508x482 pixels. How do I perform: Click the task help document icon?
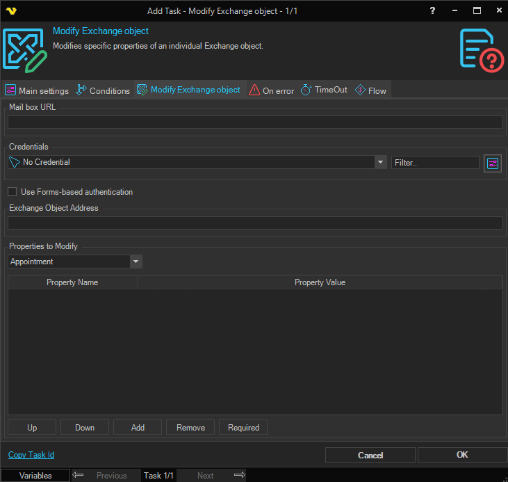481,49
